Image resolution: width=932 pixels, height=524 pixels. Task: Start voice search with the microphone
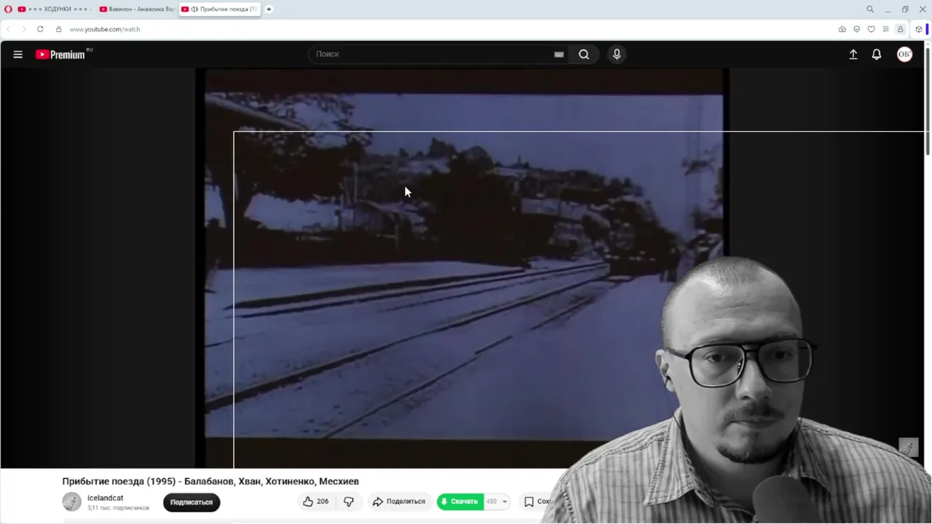point(617,54)
